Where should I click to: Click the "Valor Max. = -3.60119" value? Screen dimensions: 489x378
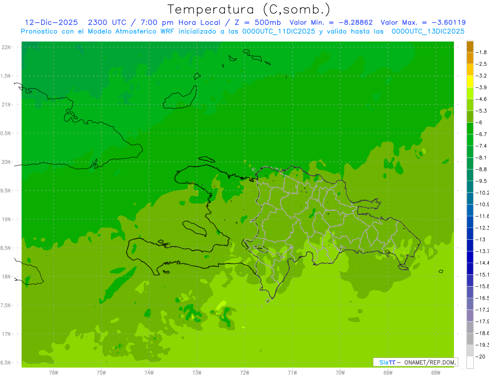coord(423,22)
